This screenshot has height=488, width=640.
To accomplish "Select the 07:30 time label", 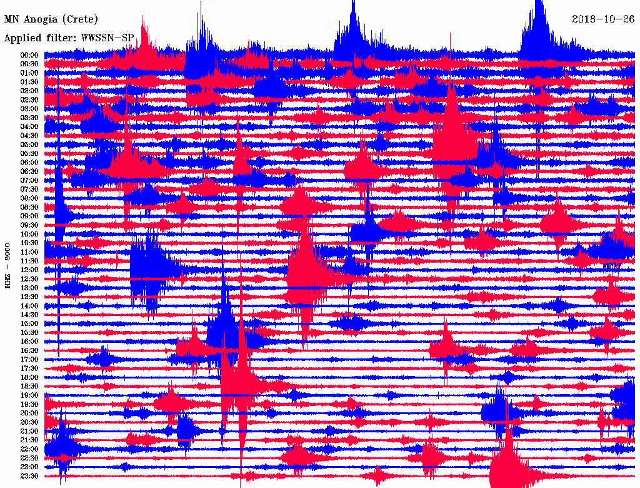I will (29, 190).
